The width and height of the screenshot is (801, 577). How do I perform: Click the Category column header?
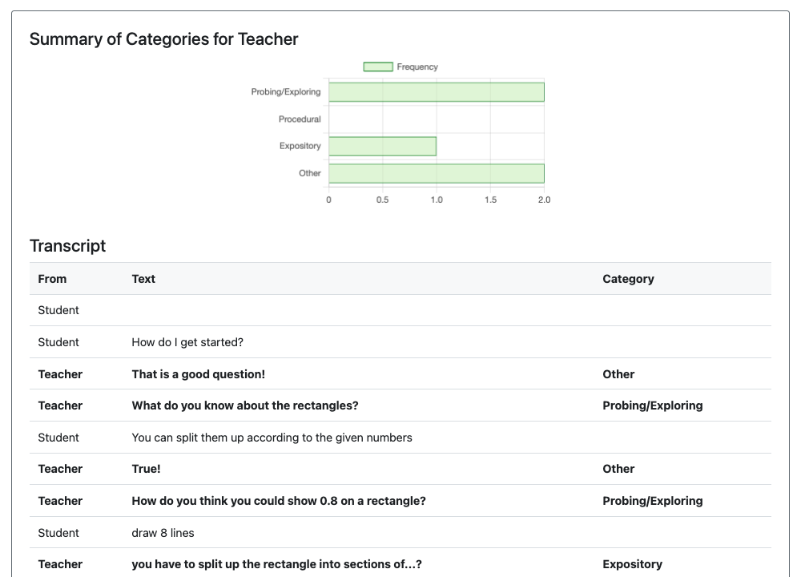[628, 279]
